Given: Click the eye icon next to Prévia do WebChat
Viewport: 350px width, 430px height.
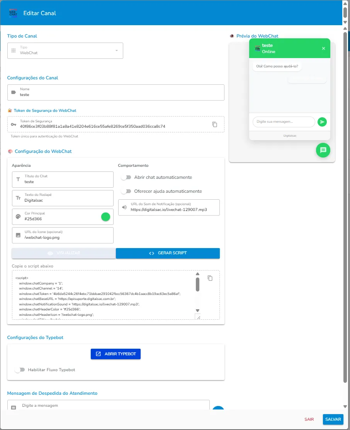Looking at the screenshot, I should click(232, 36).
